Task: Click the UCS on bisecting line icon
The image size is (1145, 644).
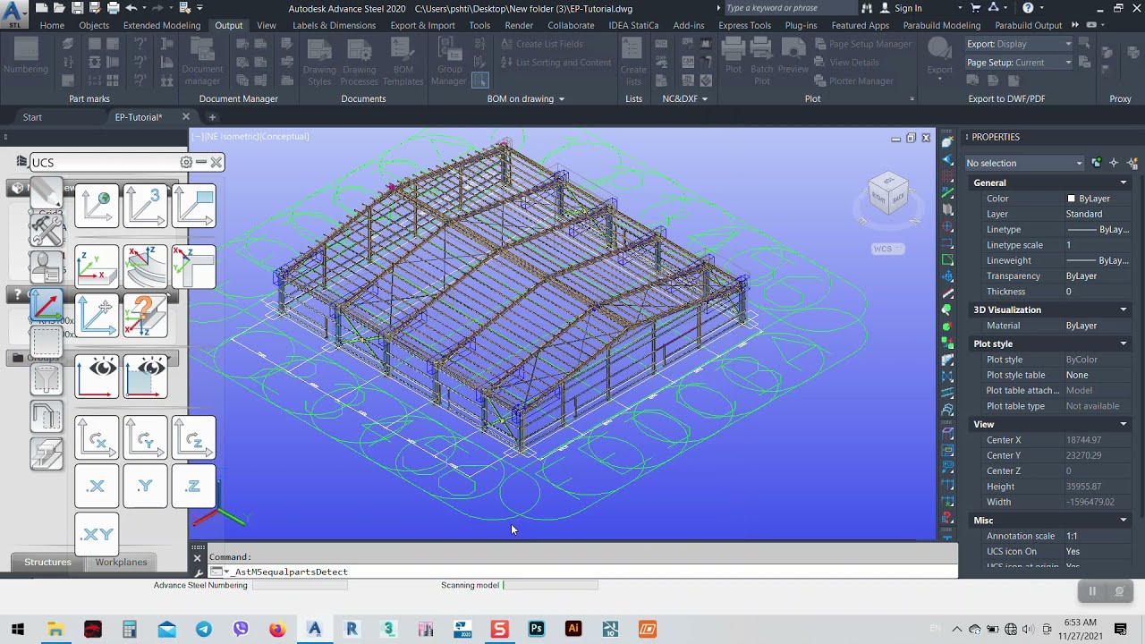Action: [x=193, y=267]
